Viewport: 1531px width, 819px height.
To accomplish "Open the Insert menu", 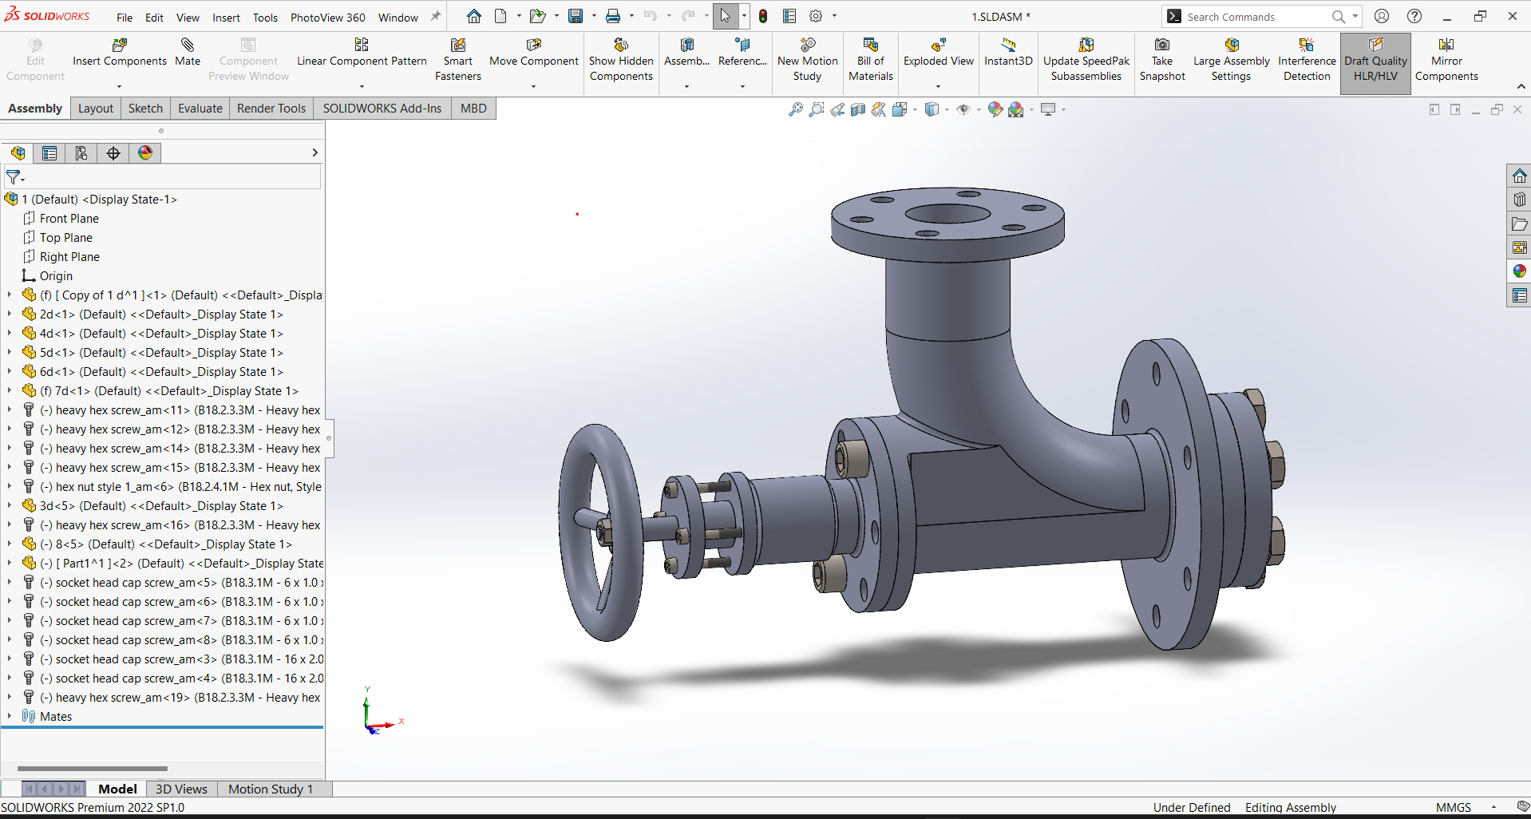I will [226, 18].
